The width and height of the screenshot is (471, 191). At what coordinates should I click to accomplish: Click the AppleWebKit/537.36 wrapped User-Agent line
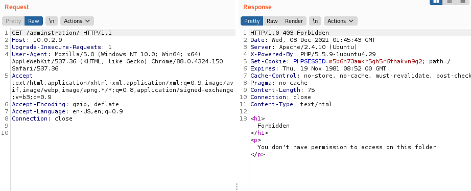(117, 62)
